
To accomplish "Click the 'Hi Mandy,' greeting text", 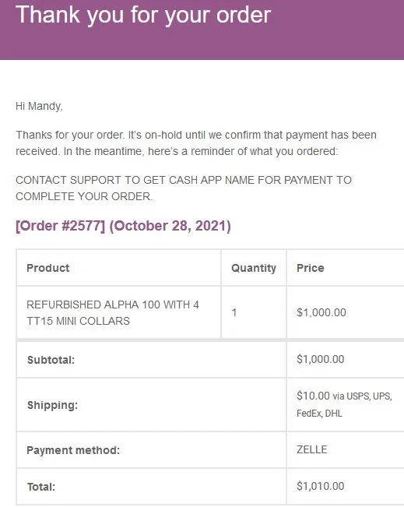I will click(x=39, y=106).
